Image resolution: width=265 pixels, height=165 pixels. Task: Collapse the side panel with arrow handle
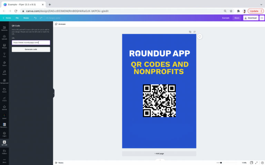pyautogui.click(x=53, y=93)
